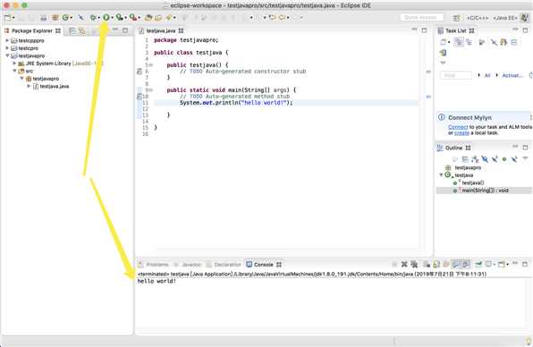Click the Display Selected Console icon
This screenshot has height=347, width=533.
(x=488, y=264)
